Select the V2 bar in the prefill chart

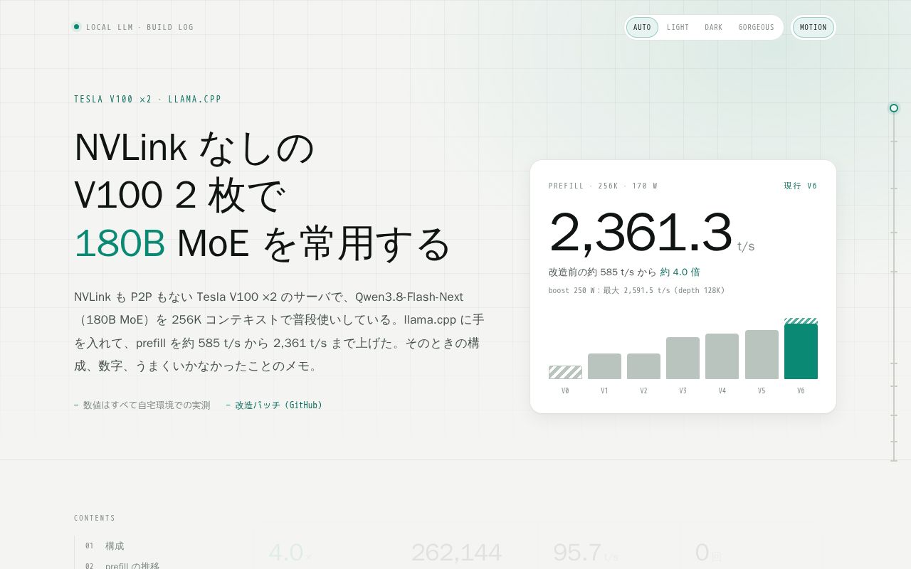click(x=643, y=366)
